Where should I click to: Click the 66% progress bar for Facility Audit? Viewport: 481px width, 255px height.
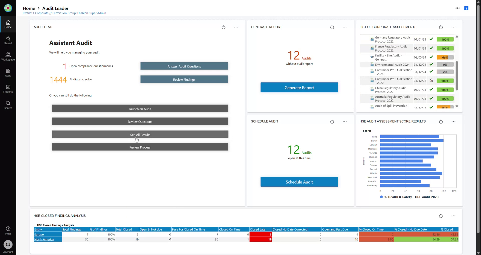pos(445,57)
